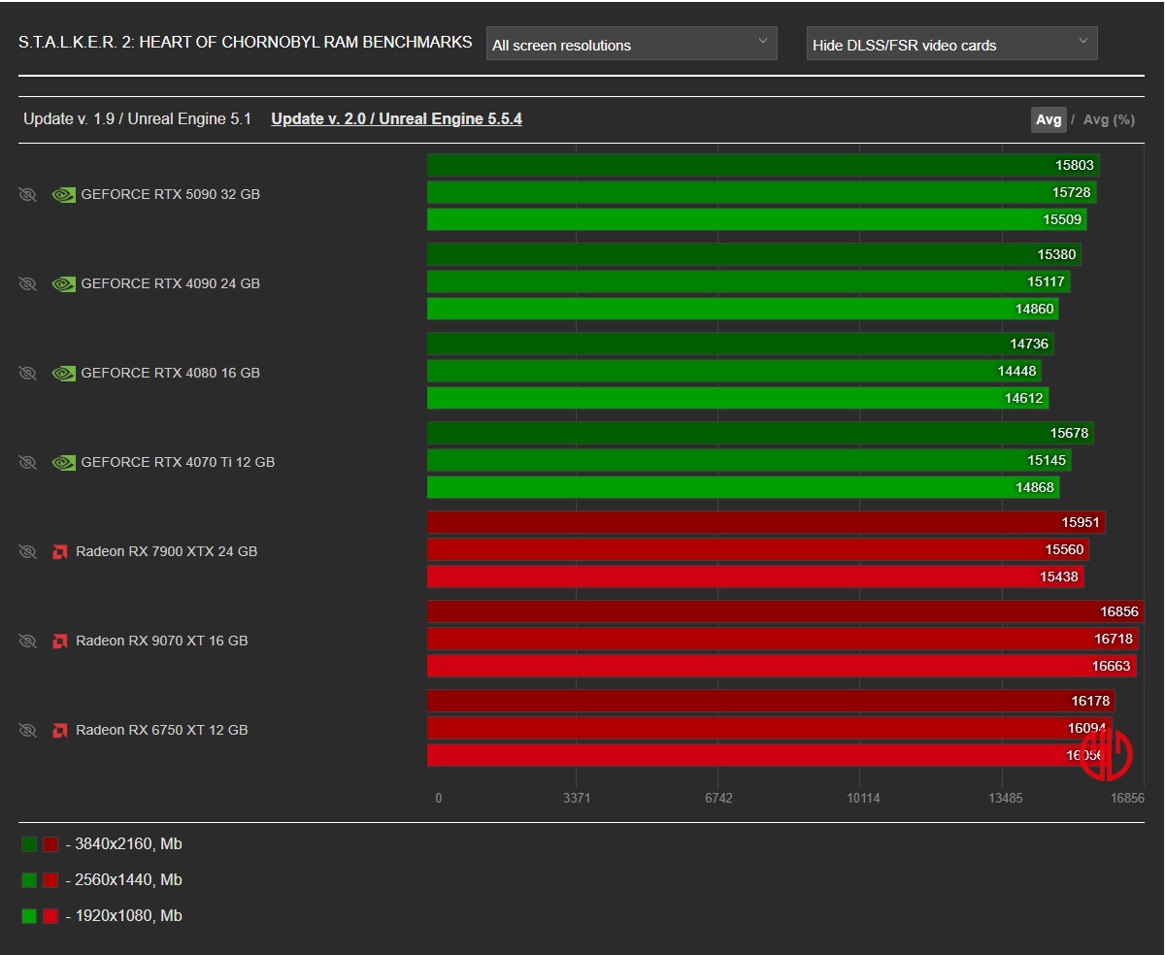Click the RX 6750 XT bar showing 16178

[771, 701]
